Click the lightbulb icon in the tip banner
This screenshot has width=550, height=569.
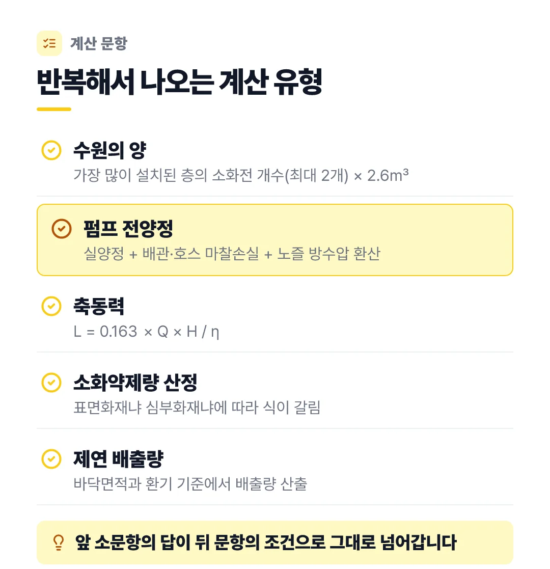coord(59,543)
